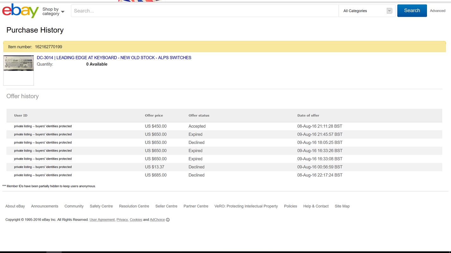Click inside the Search text field
This screenshot has height=253, width=451.
click(205, 11)
